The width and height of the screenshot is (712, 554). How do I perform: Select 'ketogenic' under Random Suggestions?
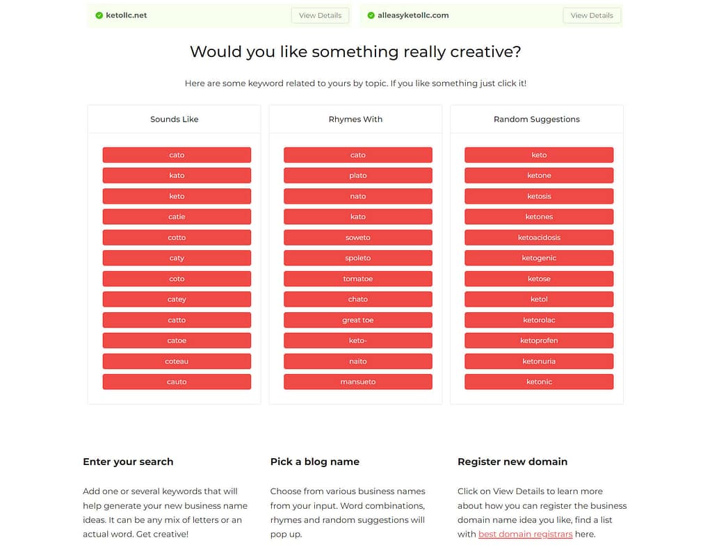539,258
